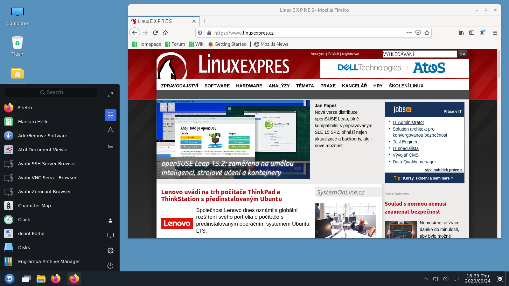Open the Wiki bookmark
This screenshot has width=509, height=286.
point(197,44)
